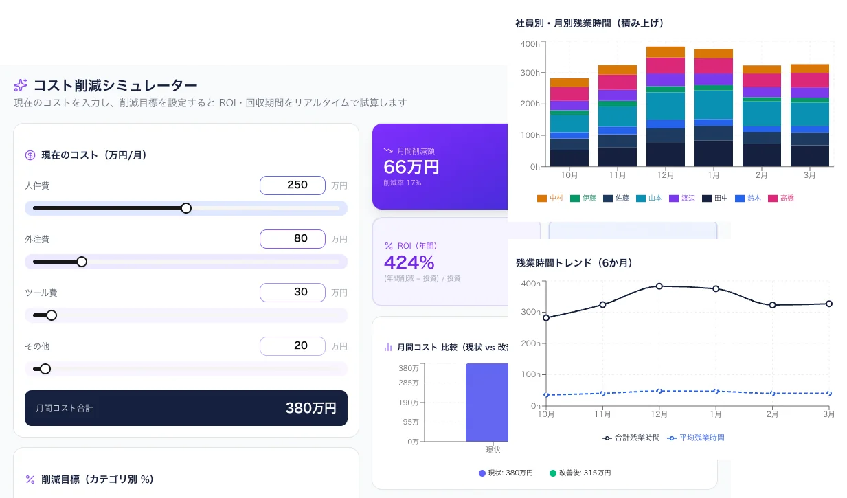Click the その他 slider handle
The image size is (847, 498).
click(x=45, y=369)
